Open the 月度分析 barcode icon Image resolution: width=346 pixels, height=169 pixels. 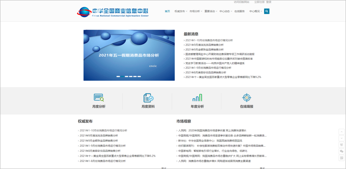coord(99,98)
